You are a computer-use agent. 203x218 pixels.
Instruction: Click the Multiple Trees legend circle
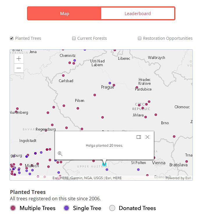tap(13, 208)
